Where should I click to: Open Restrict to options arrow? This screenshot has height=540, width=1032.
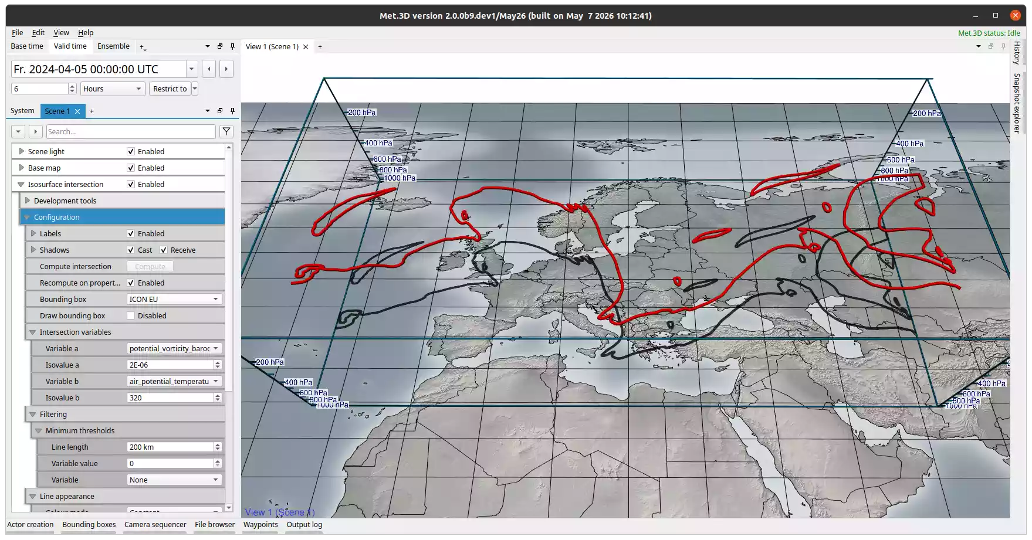[195, 89]
